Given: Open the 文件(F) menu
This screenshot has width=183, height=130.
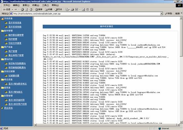Looking at the screenshot, I should click(7, 5).
